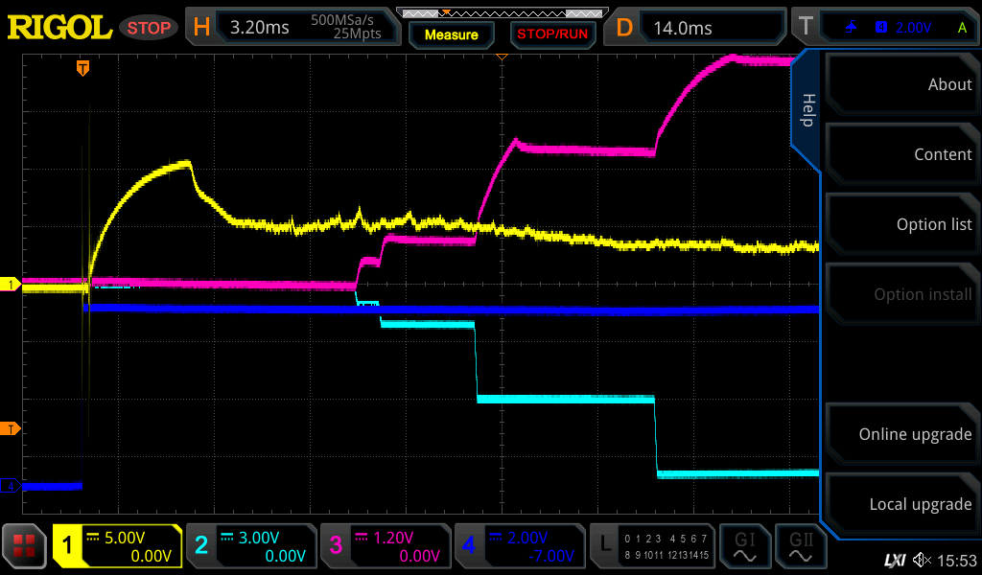The width and height of the screenshot is (982, 575).
Task: Select the orange trigger position marker at top
Action: (83, 67)
